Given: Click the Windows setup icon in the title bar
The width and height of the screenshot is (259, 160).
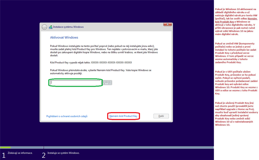Looking at the screenshot, I should [x=51, y=27].
